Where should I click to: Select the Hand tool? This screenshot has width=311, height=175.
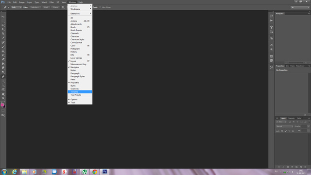coord(3,94)
